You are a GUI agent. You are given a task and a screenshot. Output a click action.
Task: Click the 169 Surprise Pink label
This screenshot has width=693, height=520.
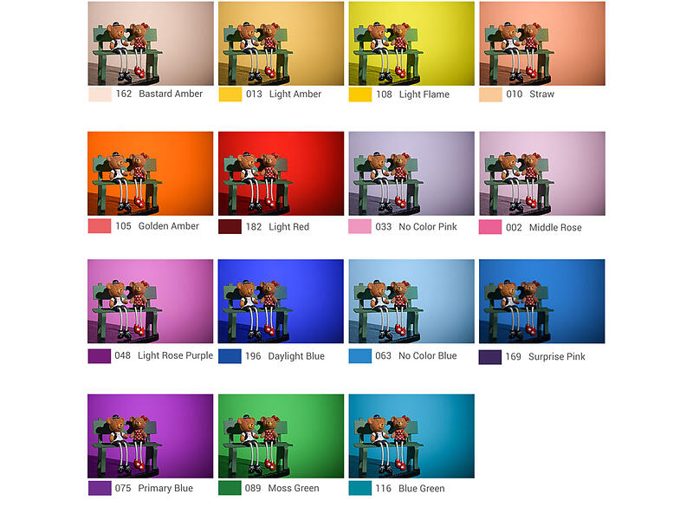[x=546, y=356]
